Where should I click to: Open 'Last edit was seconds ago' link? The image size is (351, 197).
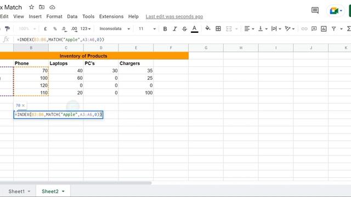pos(174,16)
